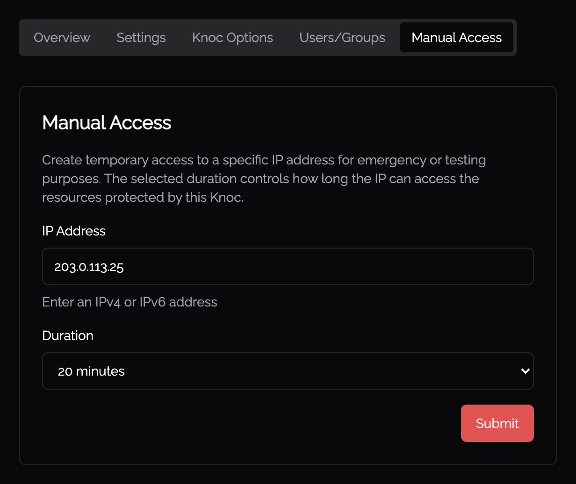Open the Settings tab

click(x=141, y=37)
